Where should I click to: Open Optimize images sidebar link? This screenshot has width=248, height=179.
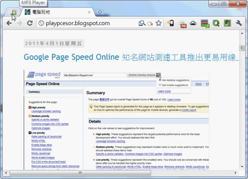pos(41,128)
